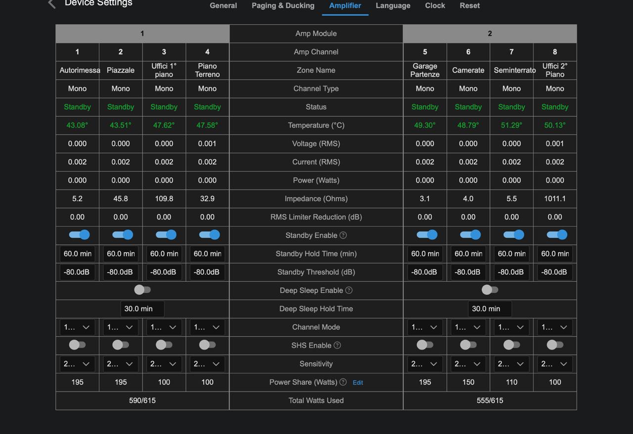Click temperature reading 51.29°
The image size is (633, 434).
tap(512, 125)
